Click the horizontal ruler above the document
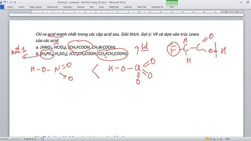Image resolution: width=251 pixels, height=141 pixels. (126, 12)
